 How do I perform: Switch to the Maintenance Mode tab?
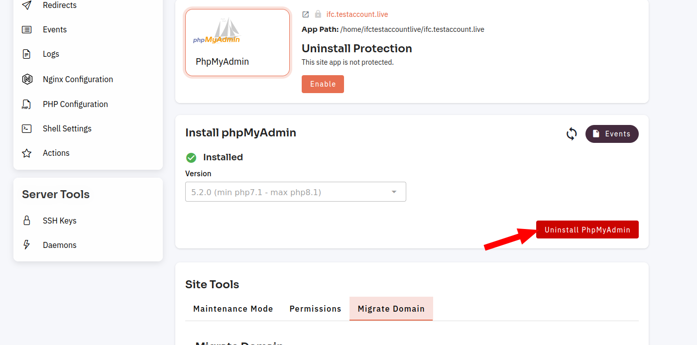[233, 309]
